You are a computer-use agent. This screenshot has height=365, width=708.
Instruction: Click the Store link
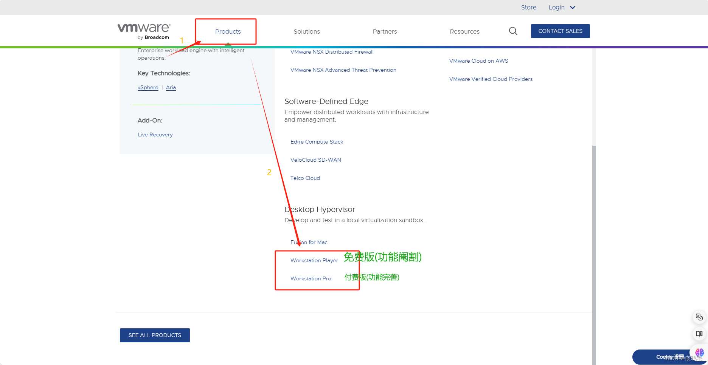pyautogui.click(x=528, y=8)
